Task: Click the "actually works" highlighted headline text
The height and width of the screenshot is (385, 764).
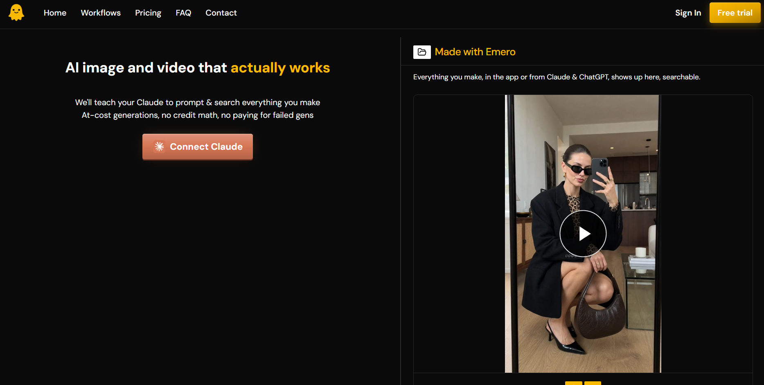Action: (x=280, y=68)
